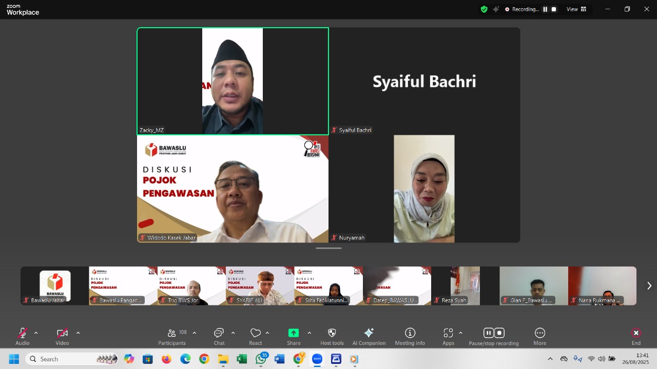Unmute the microphone

[22, 333]
